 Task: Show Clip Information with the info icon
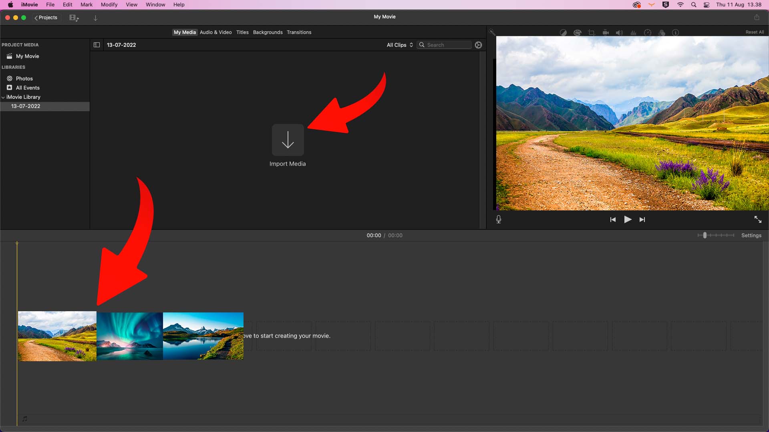click(676, 32)
